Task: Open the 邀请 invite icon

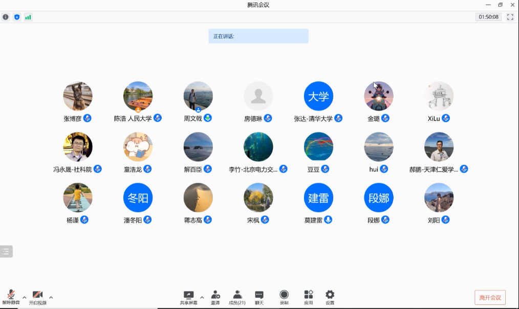Action: point(215,297)
